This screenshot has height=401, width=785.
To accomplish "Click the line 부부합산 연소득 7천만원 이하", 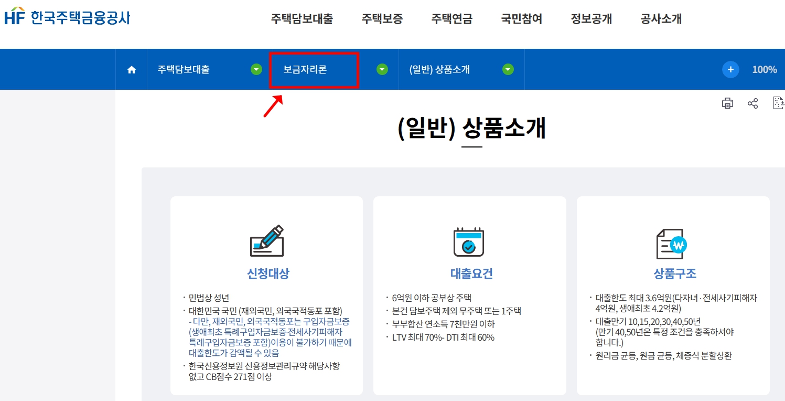I will [443, 324].
